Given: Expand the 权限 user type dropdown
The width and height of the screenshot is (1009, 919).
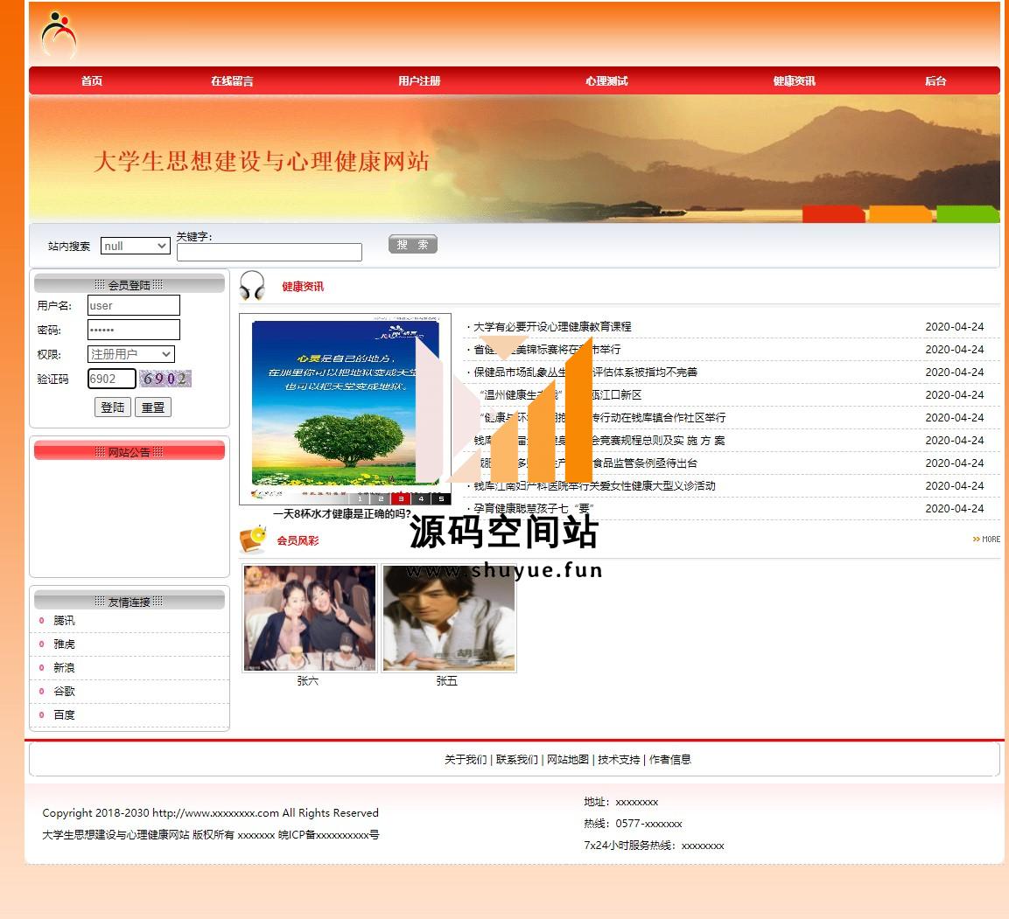Looking at the screenshot, I should click(x=131, y=354).
